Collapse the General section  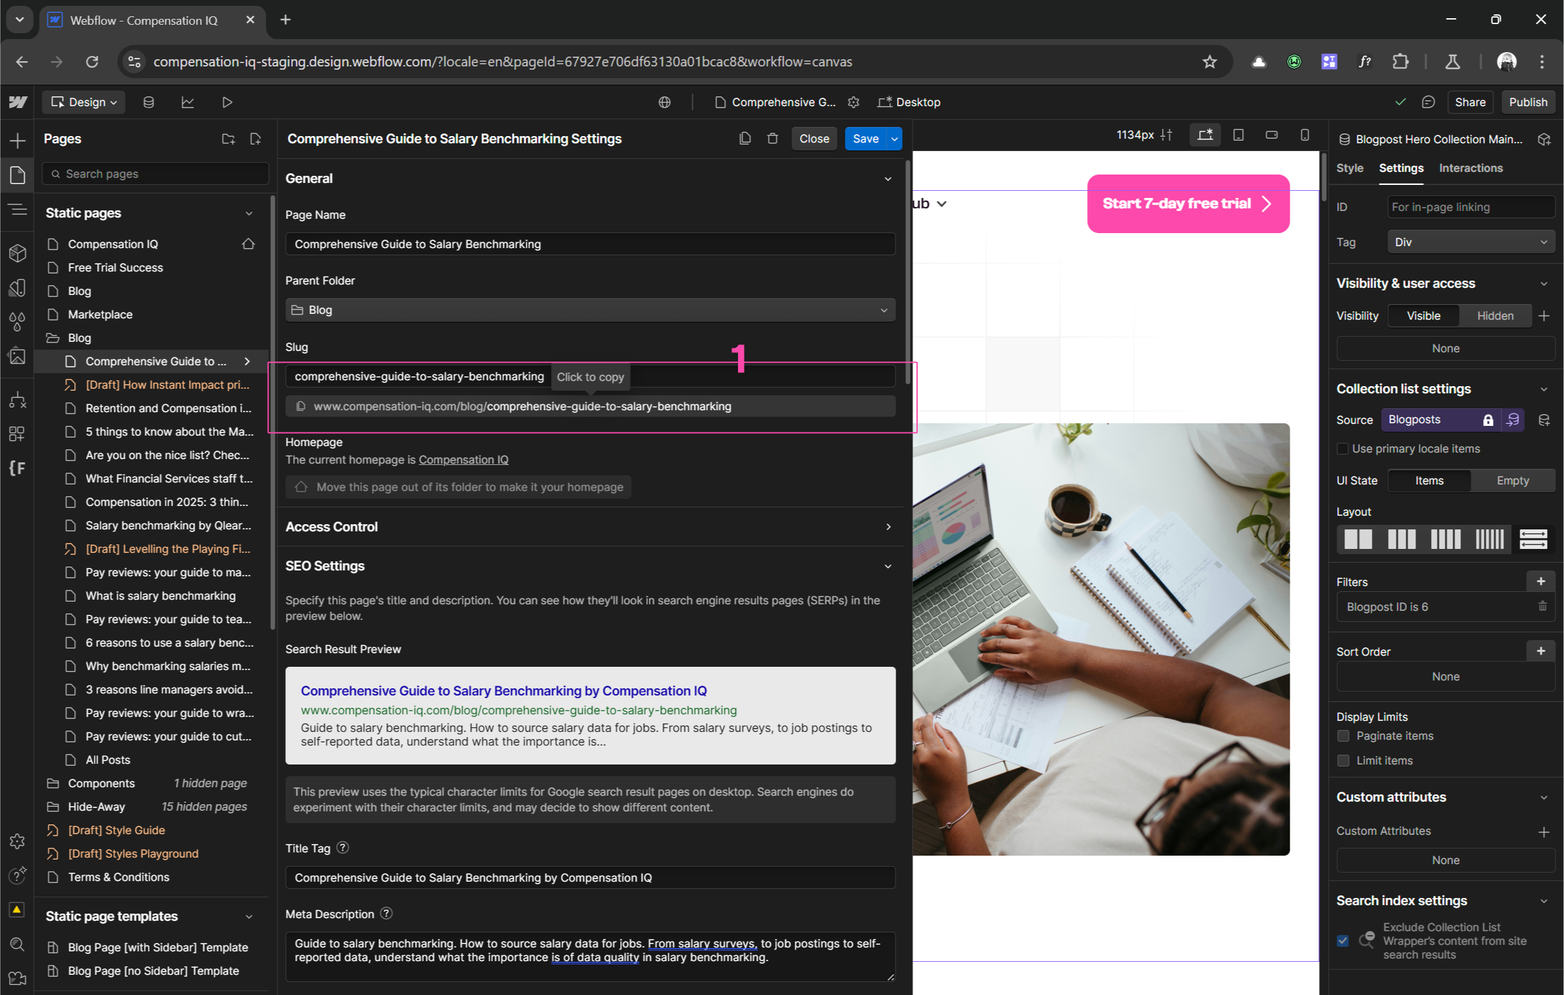[888, 178]
